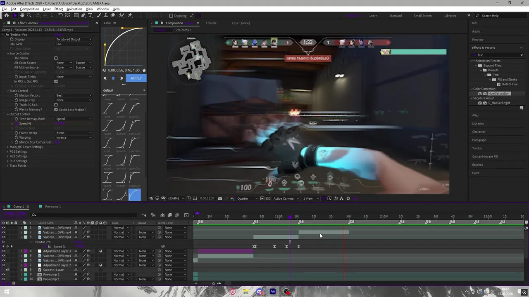The width and height of the screenshot is (529, 297).
Task: Select the Horizontal Type tool
Action: (90, 15)
